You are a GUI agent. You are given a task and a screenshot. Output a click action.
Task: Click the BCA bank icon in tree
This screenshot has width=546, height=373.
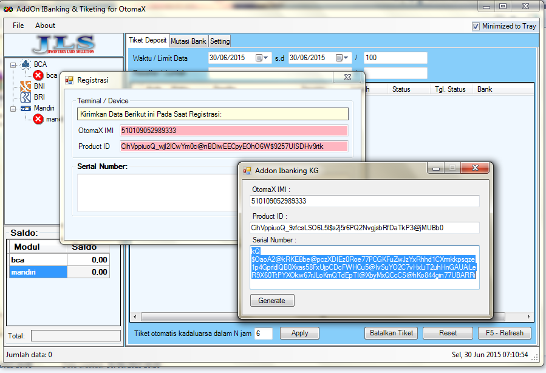[x=26, y=64]
